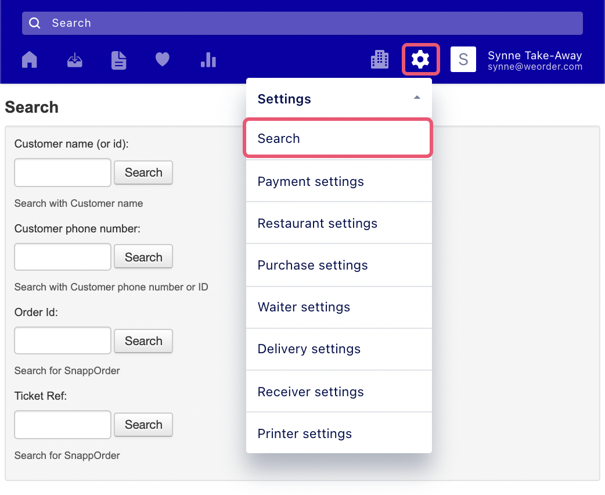Viewport: 605px width, 495px height.
Task: Open Waiter settings menu item
Action: pos(338,307)
